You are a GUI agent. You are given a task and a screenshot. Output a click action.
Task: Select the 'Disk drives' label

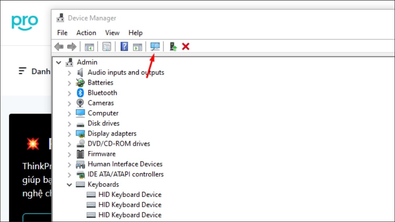point(104,123)
